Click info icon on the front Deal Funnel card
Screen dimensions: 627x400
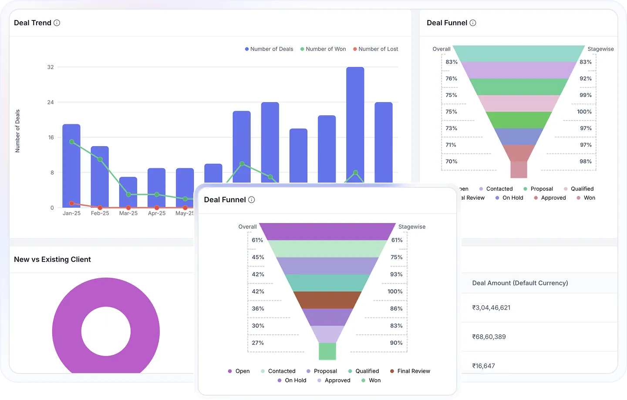(x=251, y=200)
